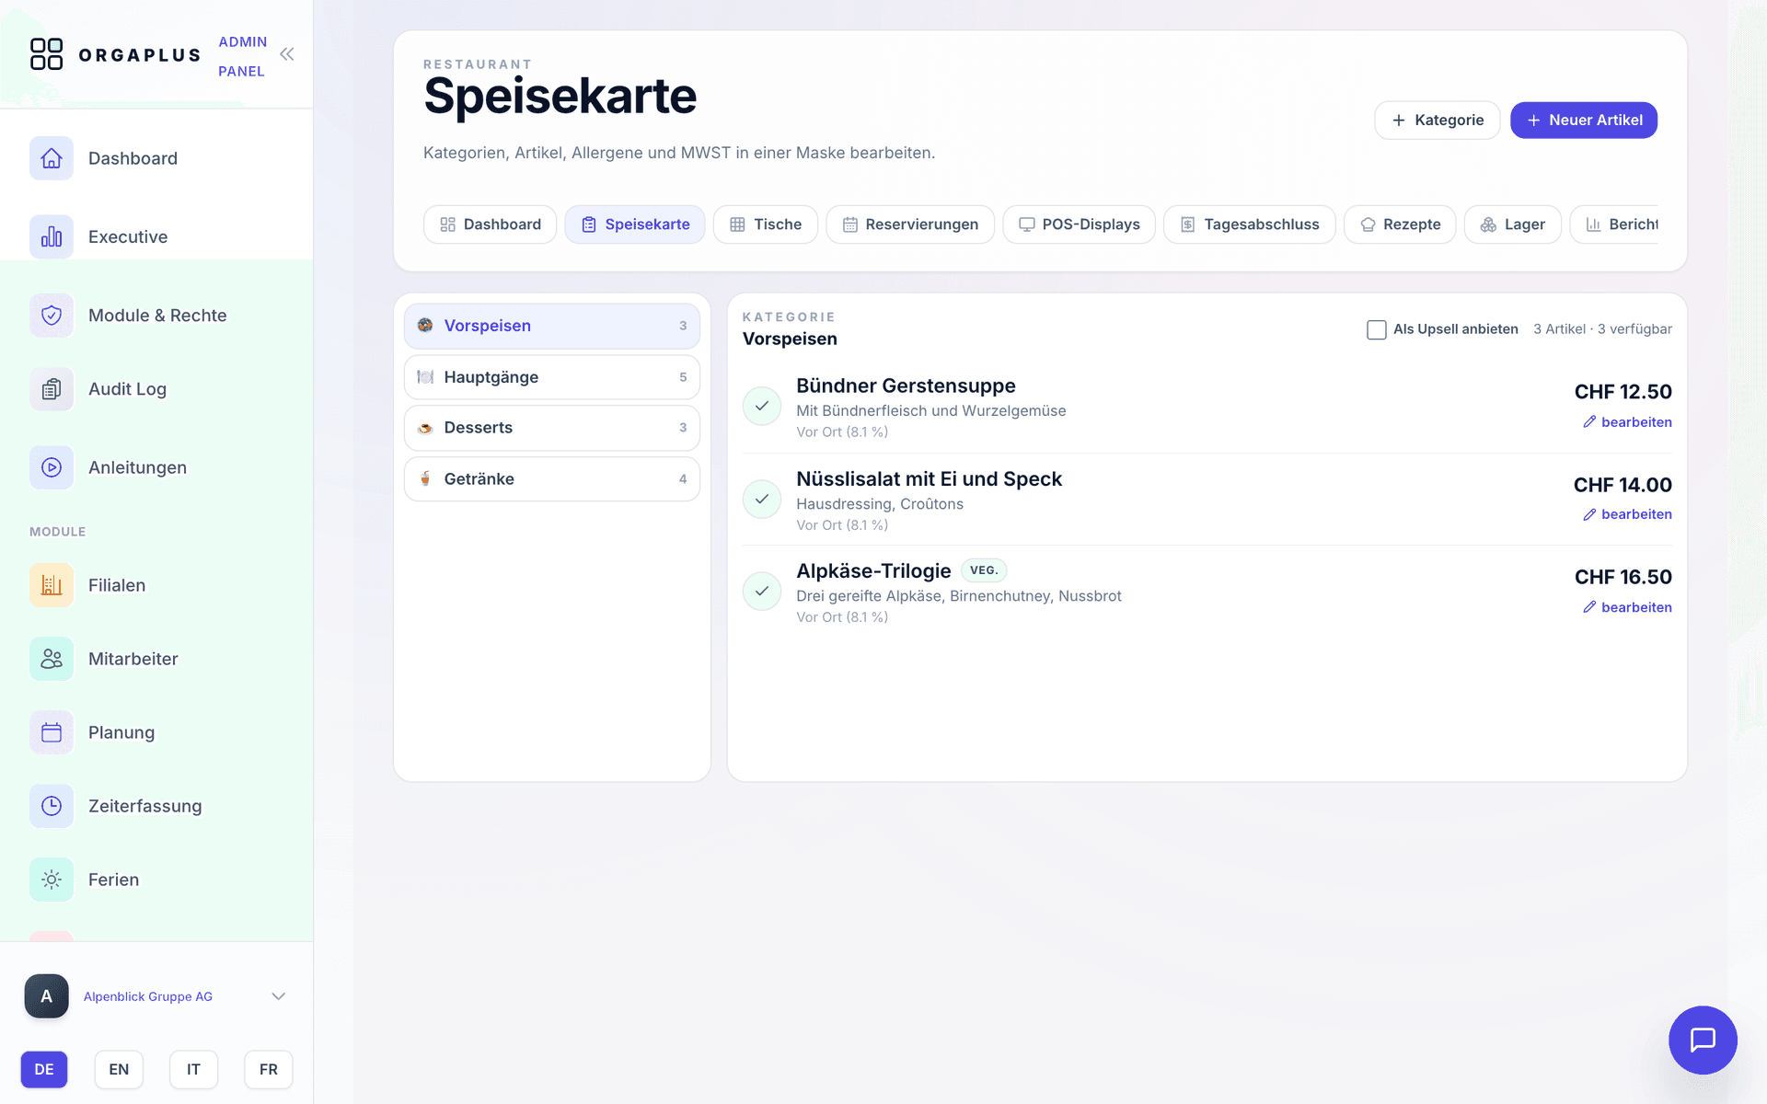Viewport: 1767px width, 1104px height.
Task: Open Planung calendar icon
Action: point(52,732)
